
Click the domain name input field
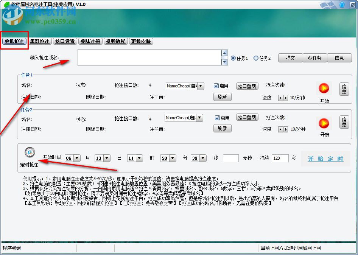tap(148, 58)
